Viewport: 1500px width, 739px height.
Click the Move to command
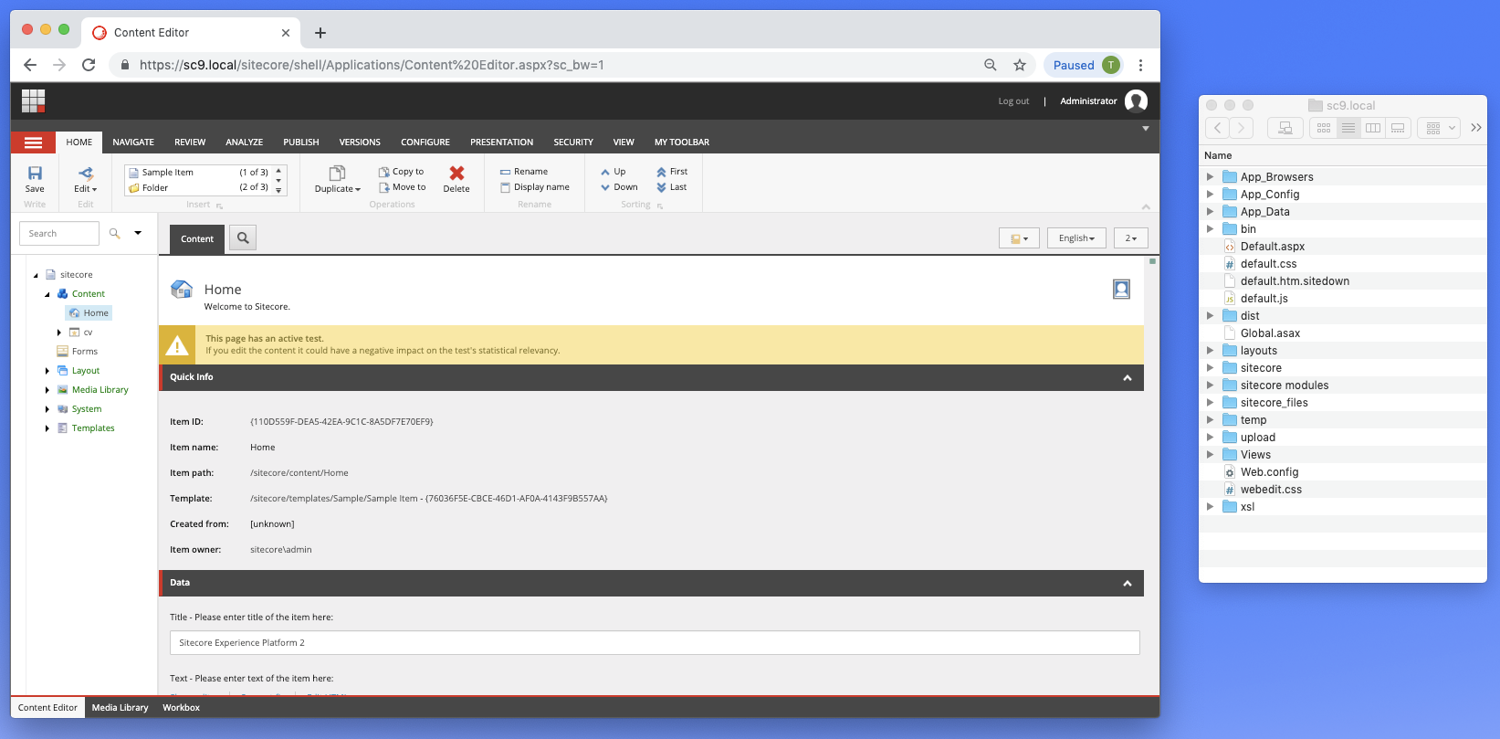click(x=403, y=187)
